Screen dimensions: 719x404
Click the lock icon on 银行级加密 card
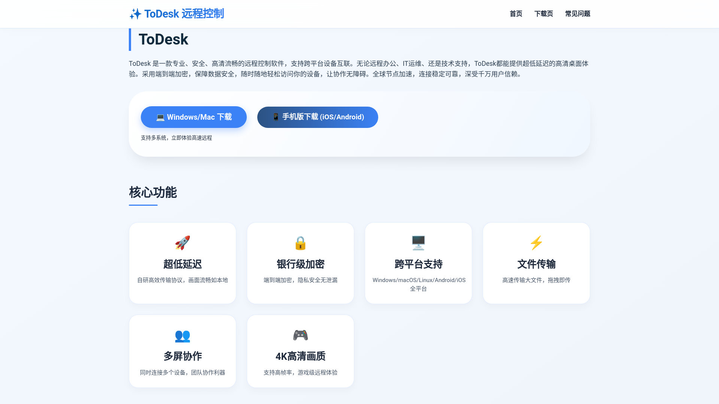coord(300,243)
